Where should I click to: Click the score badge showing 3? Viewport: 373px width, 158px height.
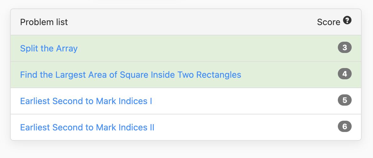[x=345, y=48]
